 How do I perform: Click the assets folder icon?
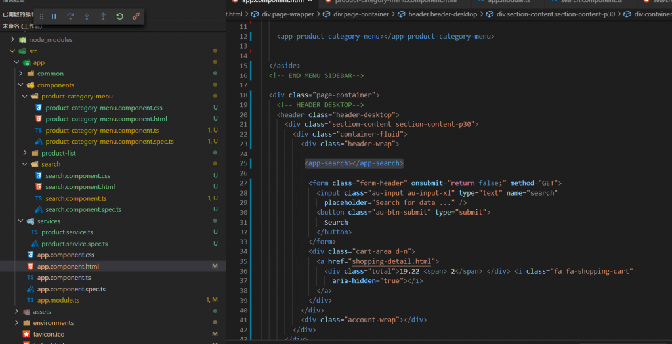tap(26, 311)
